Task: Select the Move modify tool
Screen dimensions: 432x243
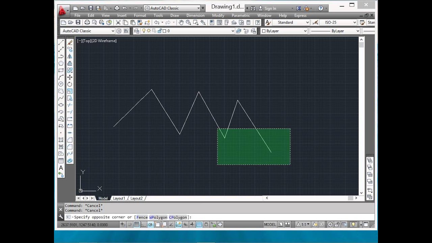Action: coord(70,77)
